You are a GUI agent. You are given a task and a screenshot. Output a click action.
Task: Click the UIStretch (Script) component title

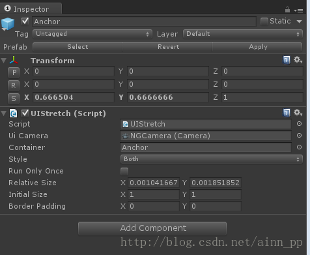tap(68, 113)
